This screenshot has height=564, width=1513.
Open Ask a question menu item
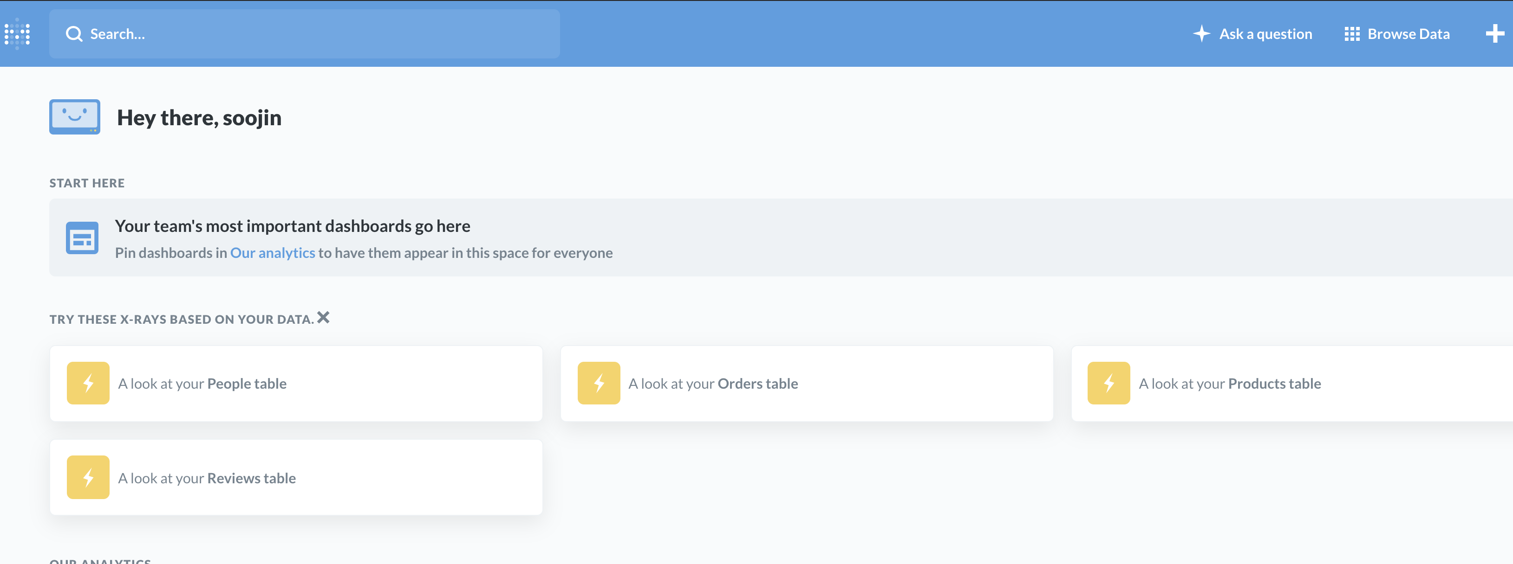(1265, 34)
